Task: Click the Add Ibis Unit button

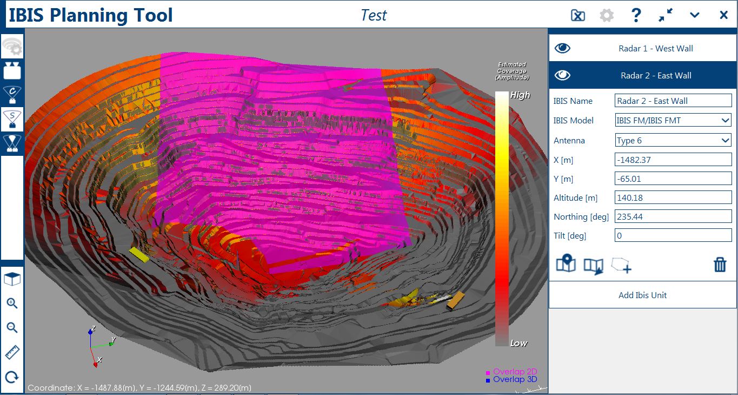Action: coord(643,295)
